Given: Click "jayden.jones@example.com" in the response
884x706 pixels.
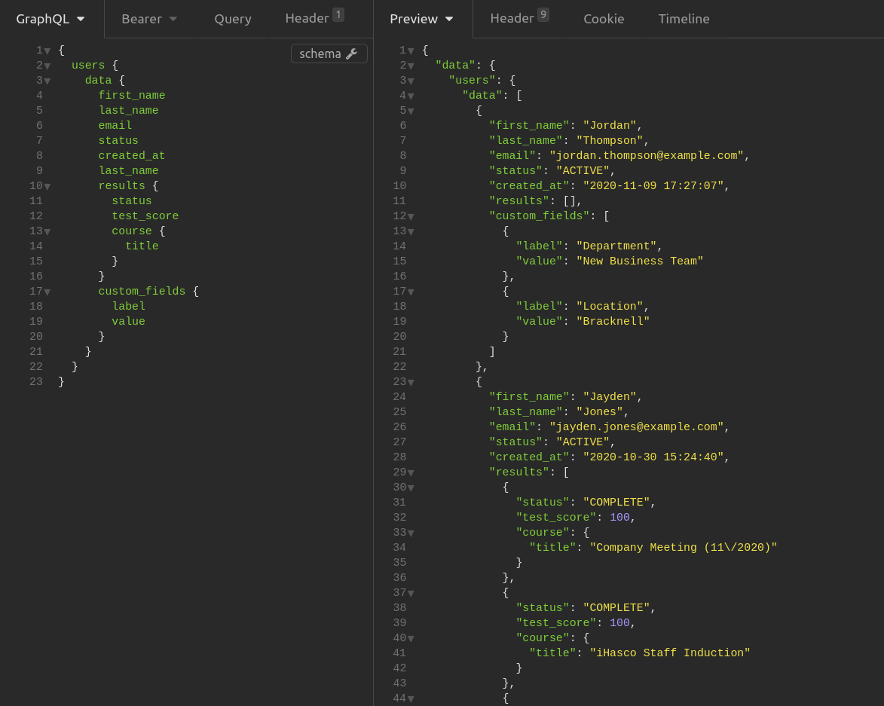Looking at the screenshot, I should point(637,426).
